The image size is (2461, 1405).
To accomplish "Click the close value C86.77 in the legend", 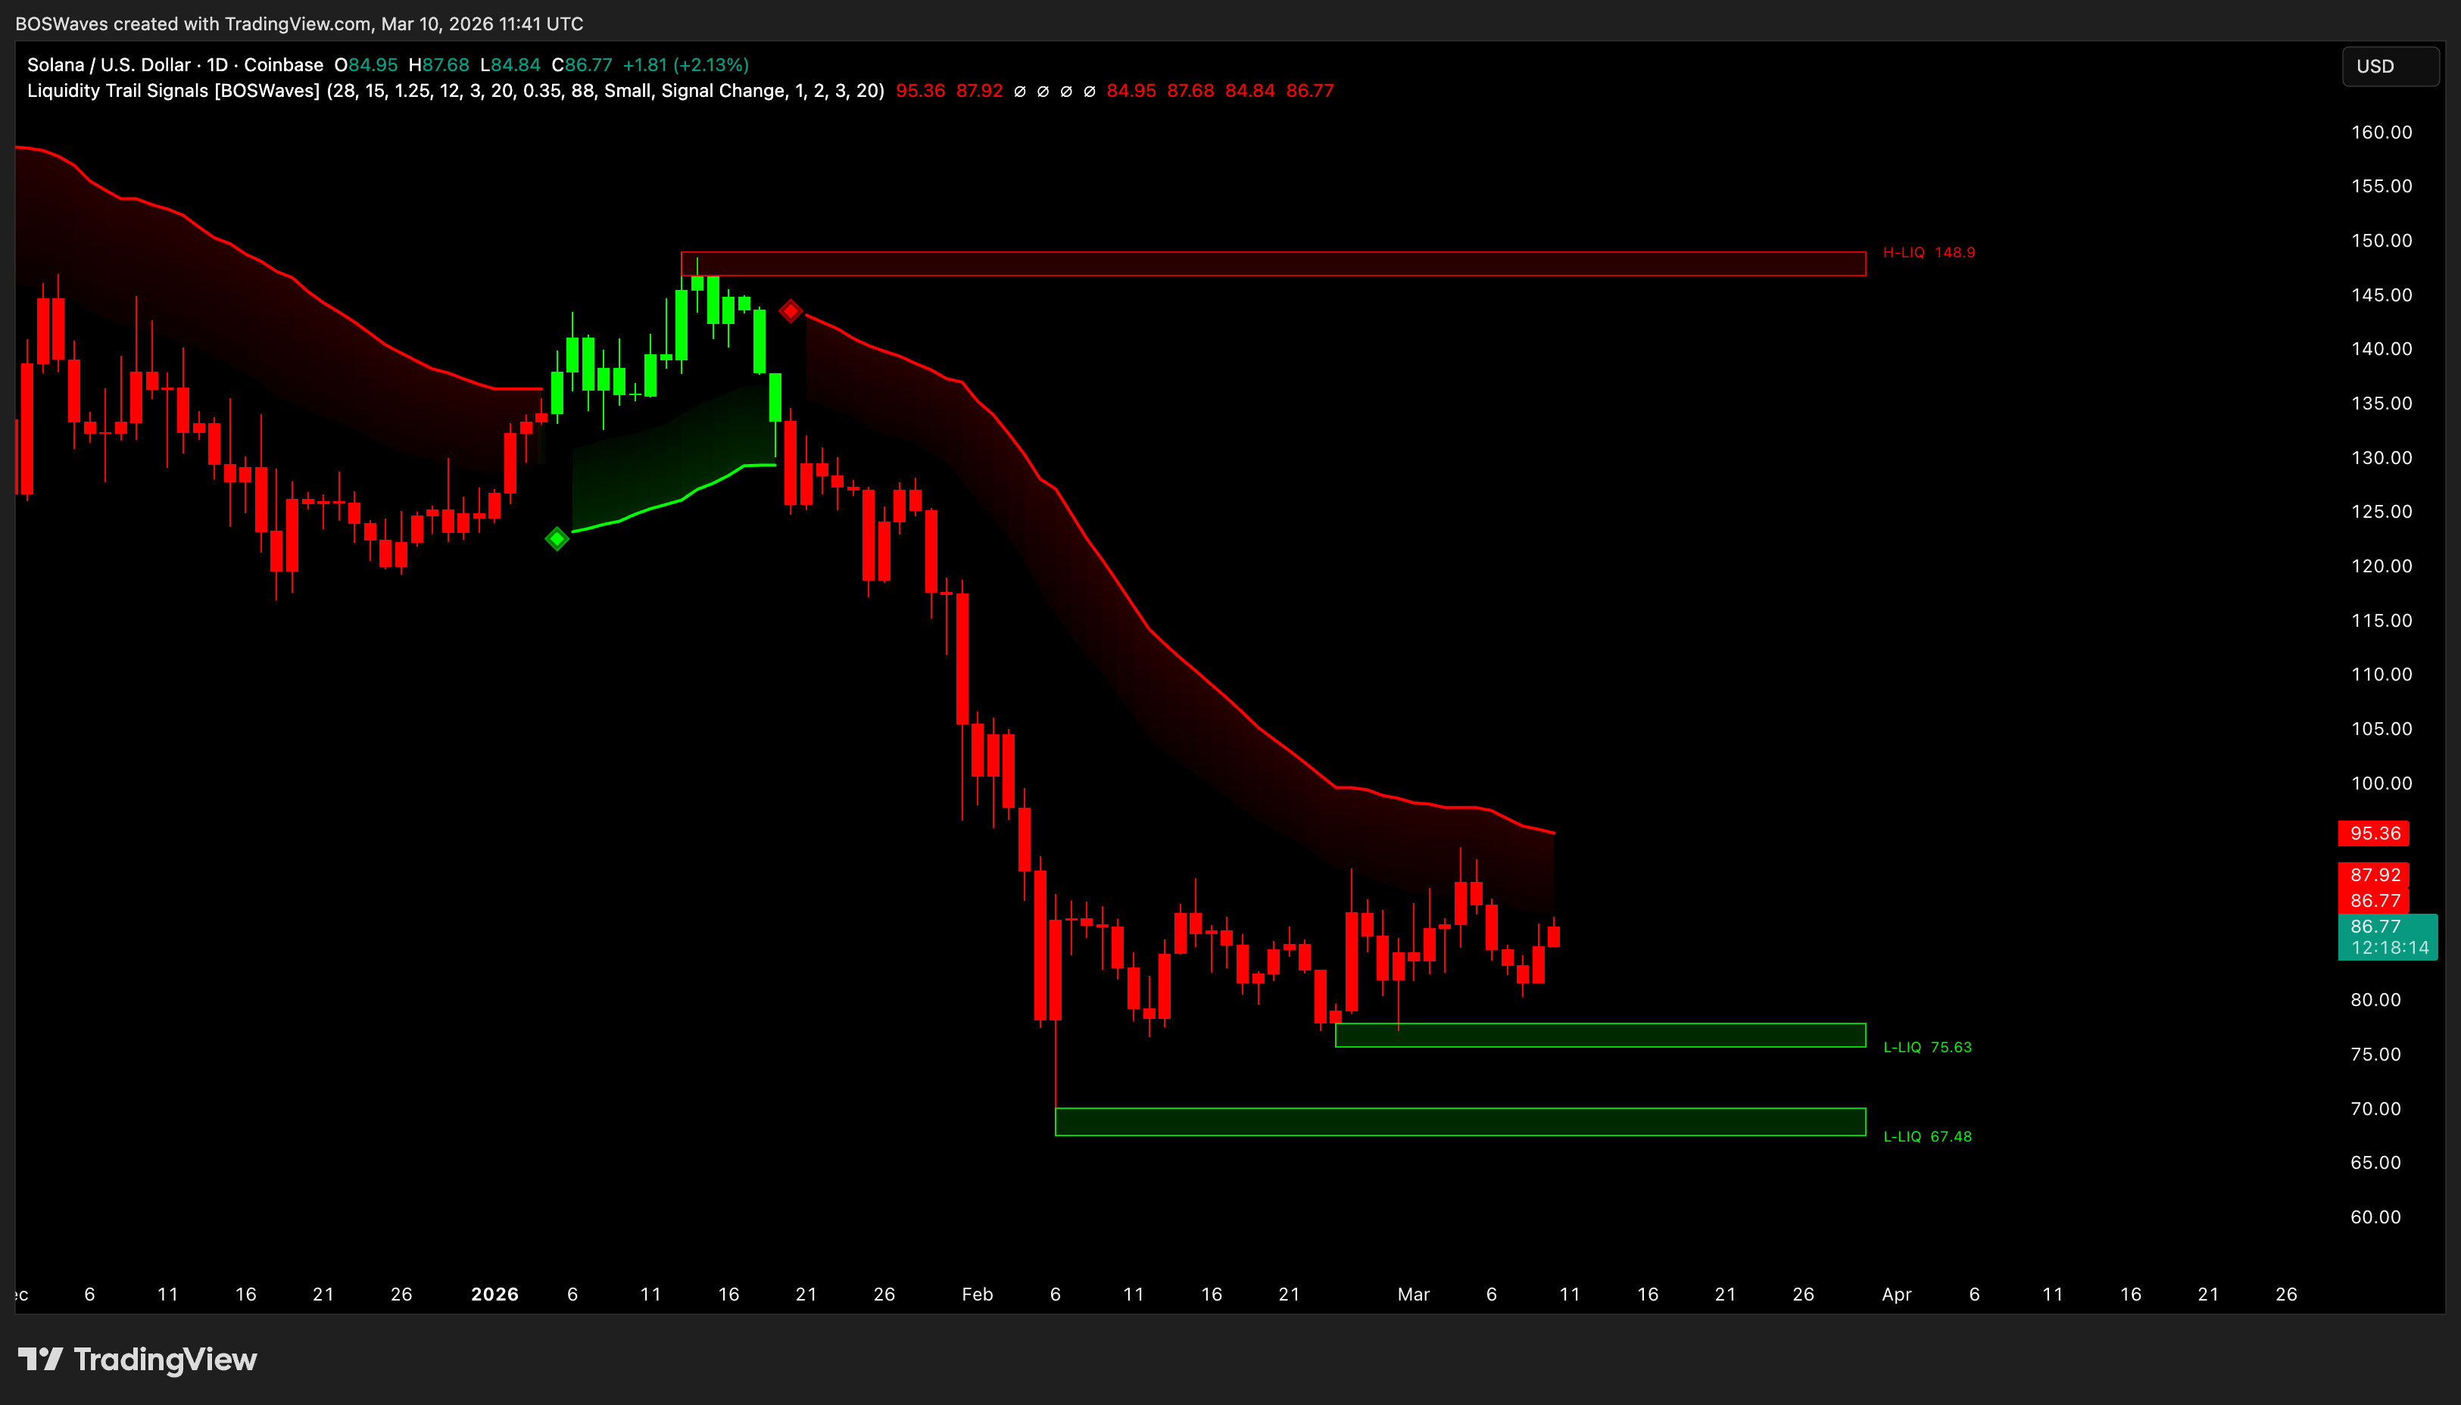I will point(582,64).
